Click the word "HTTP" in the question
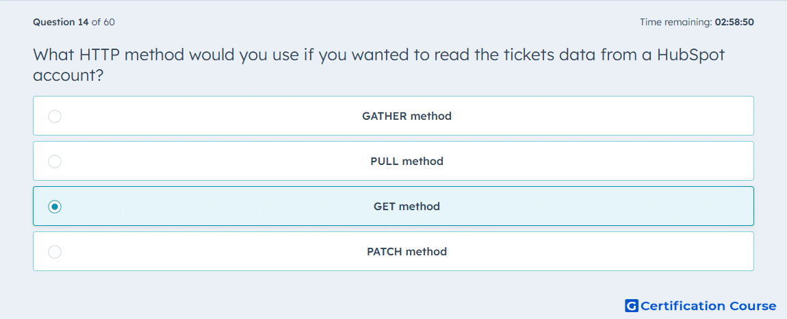The height and width of the screenshot is (319, 787). (x=99, y=54)
